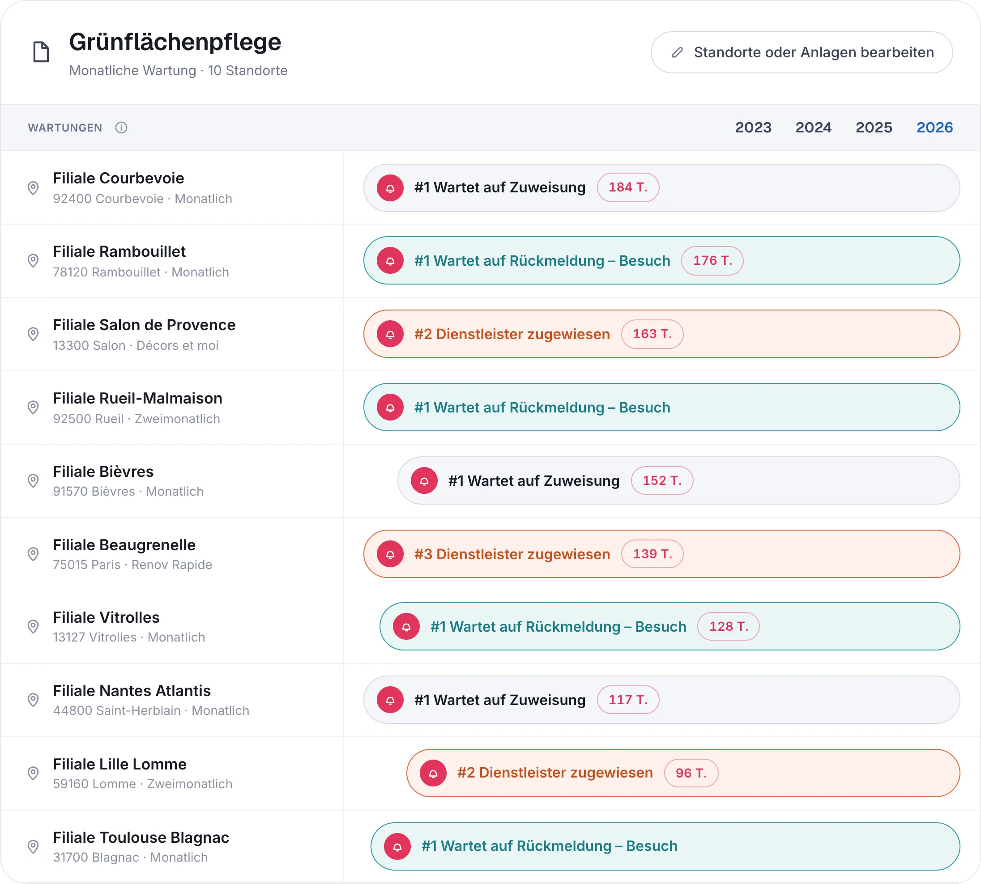The height and width of the screenshot is (884, 981).
Task: Click the red bell icon in Rambouillet's bar
Action: point(390,261)
